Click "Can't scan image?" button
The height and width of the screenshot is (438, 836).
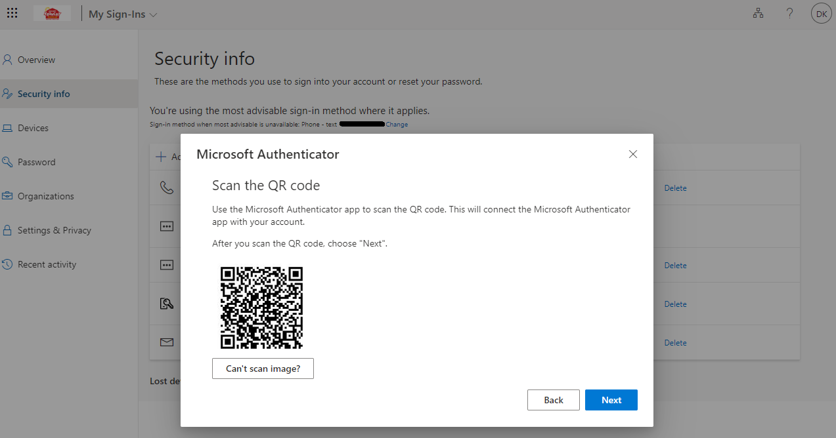(263, 368)
